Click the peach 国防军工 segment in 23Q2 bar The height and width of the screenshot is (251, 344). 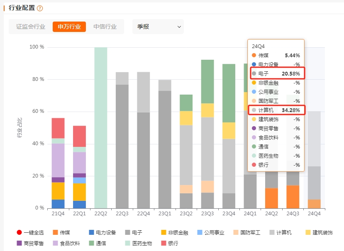pyautogui.click(x=186, y=189)
